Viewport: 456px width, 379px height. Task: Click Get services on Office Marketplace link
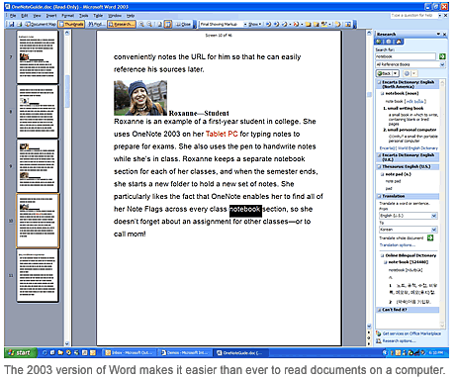[x=411, y=333]
